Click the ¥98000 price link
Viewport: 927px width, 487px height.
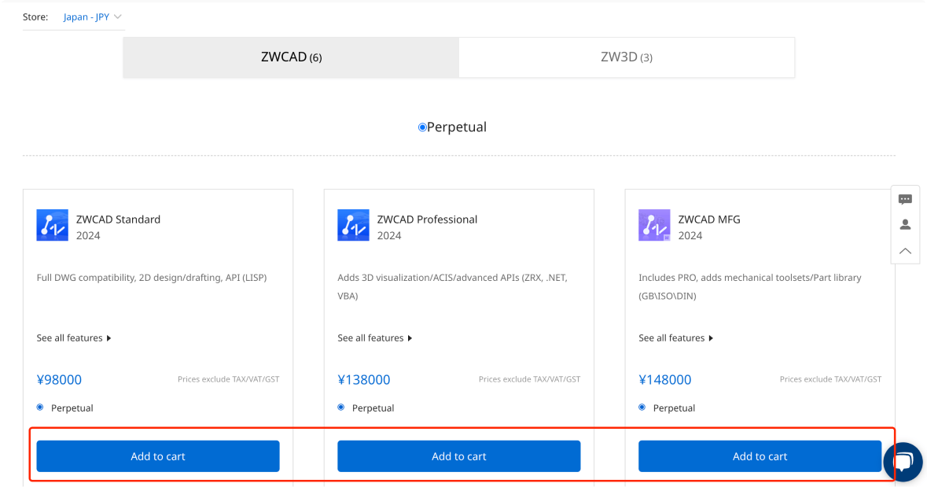click(61, 378)
